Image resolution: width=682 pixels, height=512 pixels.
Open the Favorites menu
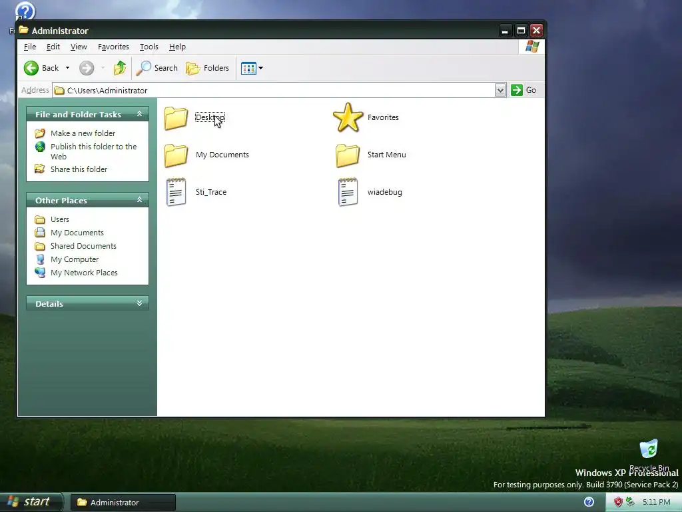[113, 47]
